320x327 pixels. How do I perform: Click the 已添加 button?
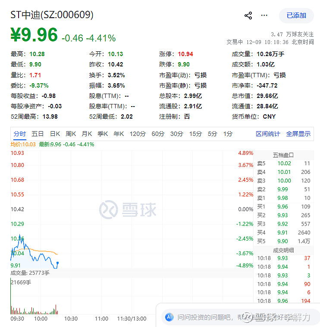point(296,16)
